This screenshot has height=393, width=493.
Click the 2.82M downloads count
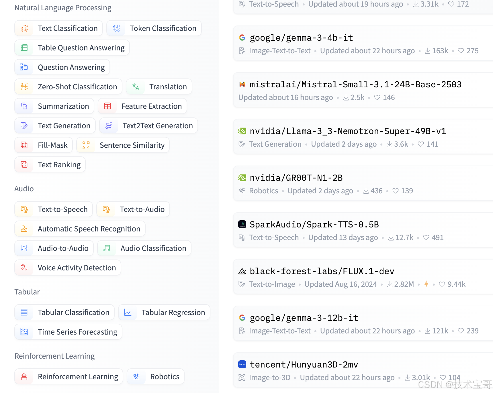point(401,284)
